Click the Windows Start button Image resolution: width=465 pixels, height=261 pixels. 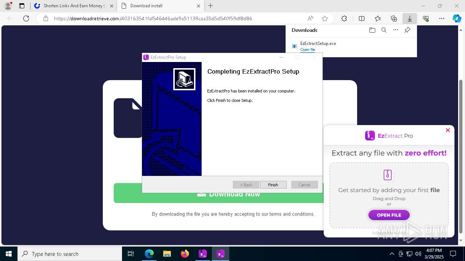pyautogui.click(x=9, y=254)
